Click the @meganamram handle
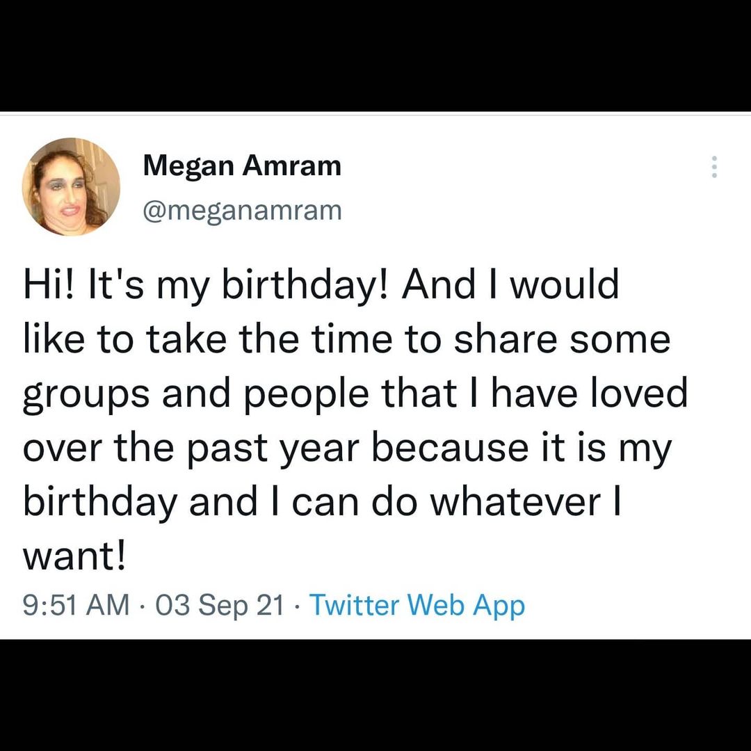Screen dimensions: 751x751 pyautogui.click(x=242, y=210)
